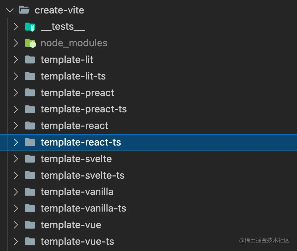
Task: Click the template-preact folder icon
Action: 30,93
